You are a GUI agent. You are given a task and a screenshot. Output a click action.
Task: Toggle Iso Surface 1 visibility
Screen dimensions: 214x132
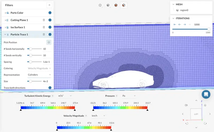(50, 27)
